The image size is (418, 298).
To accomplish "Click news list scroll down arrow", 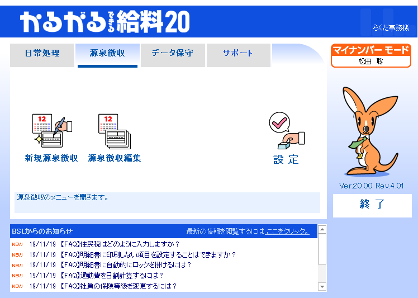I will point(322,287).
